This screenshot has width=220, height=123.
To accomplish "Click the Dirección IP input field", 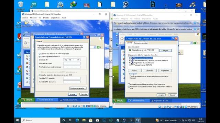I will tap(72, 60).
